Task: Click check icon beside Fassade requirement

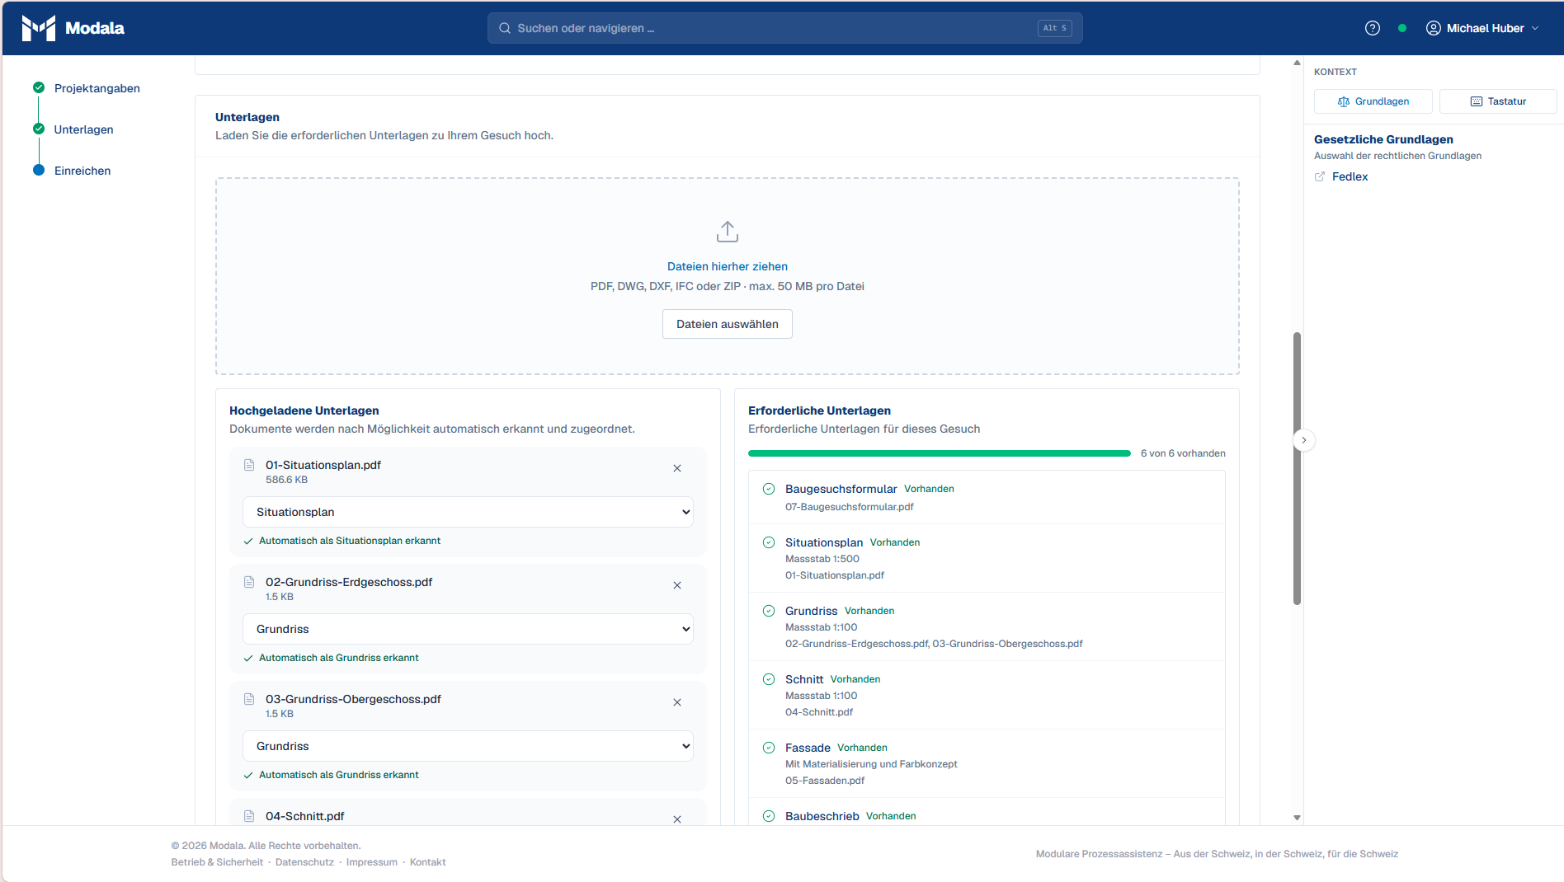Action: click(x=769, y=748)
